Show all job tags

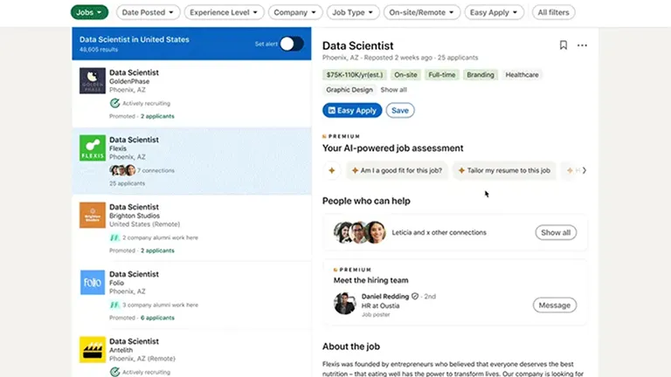[x=394, y=90]
